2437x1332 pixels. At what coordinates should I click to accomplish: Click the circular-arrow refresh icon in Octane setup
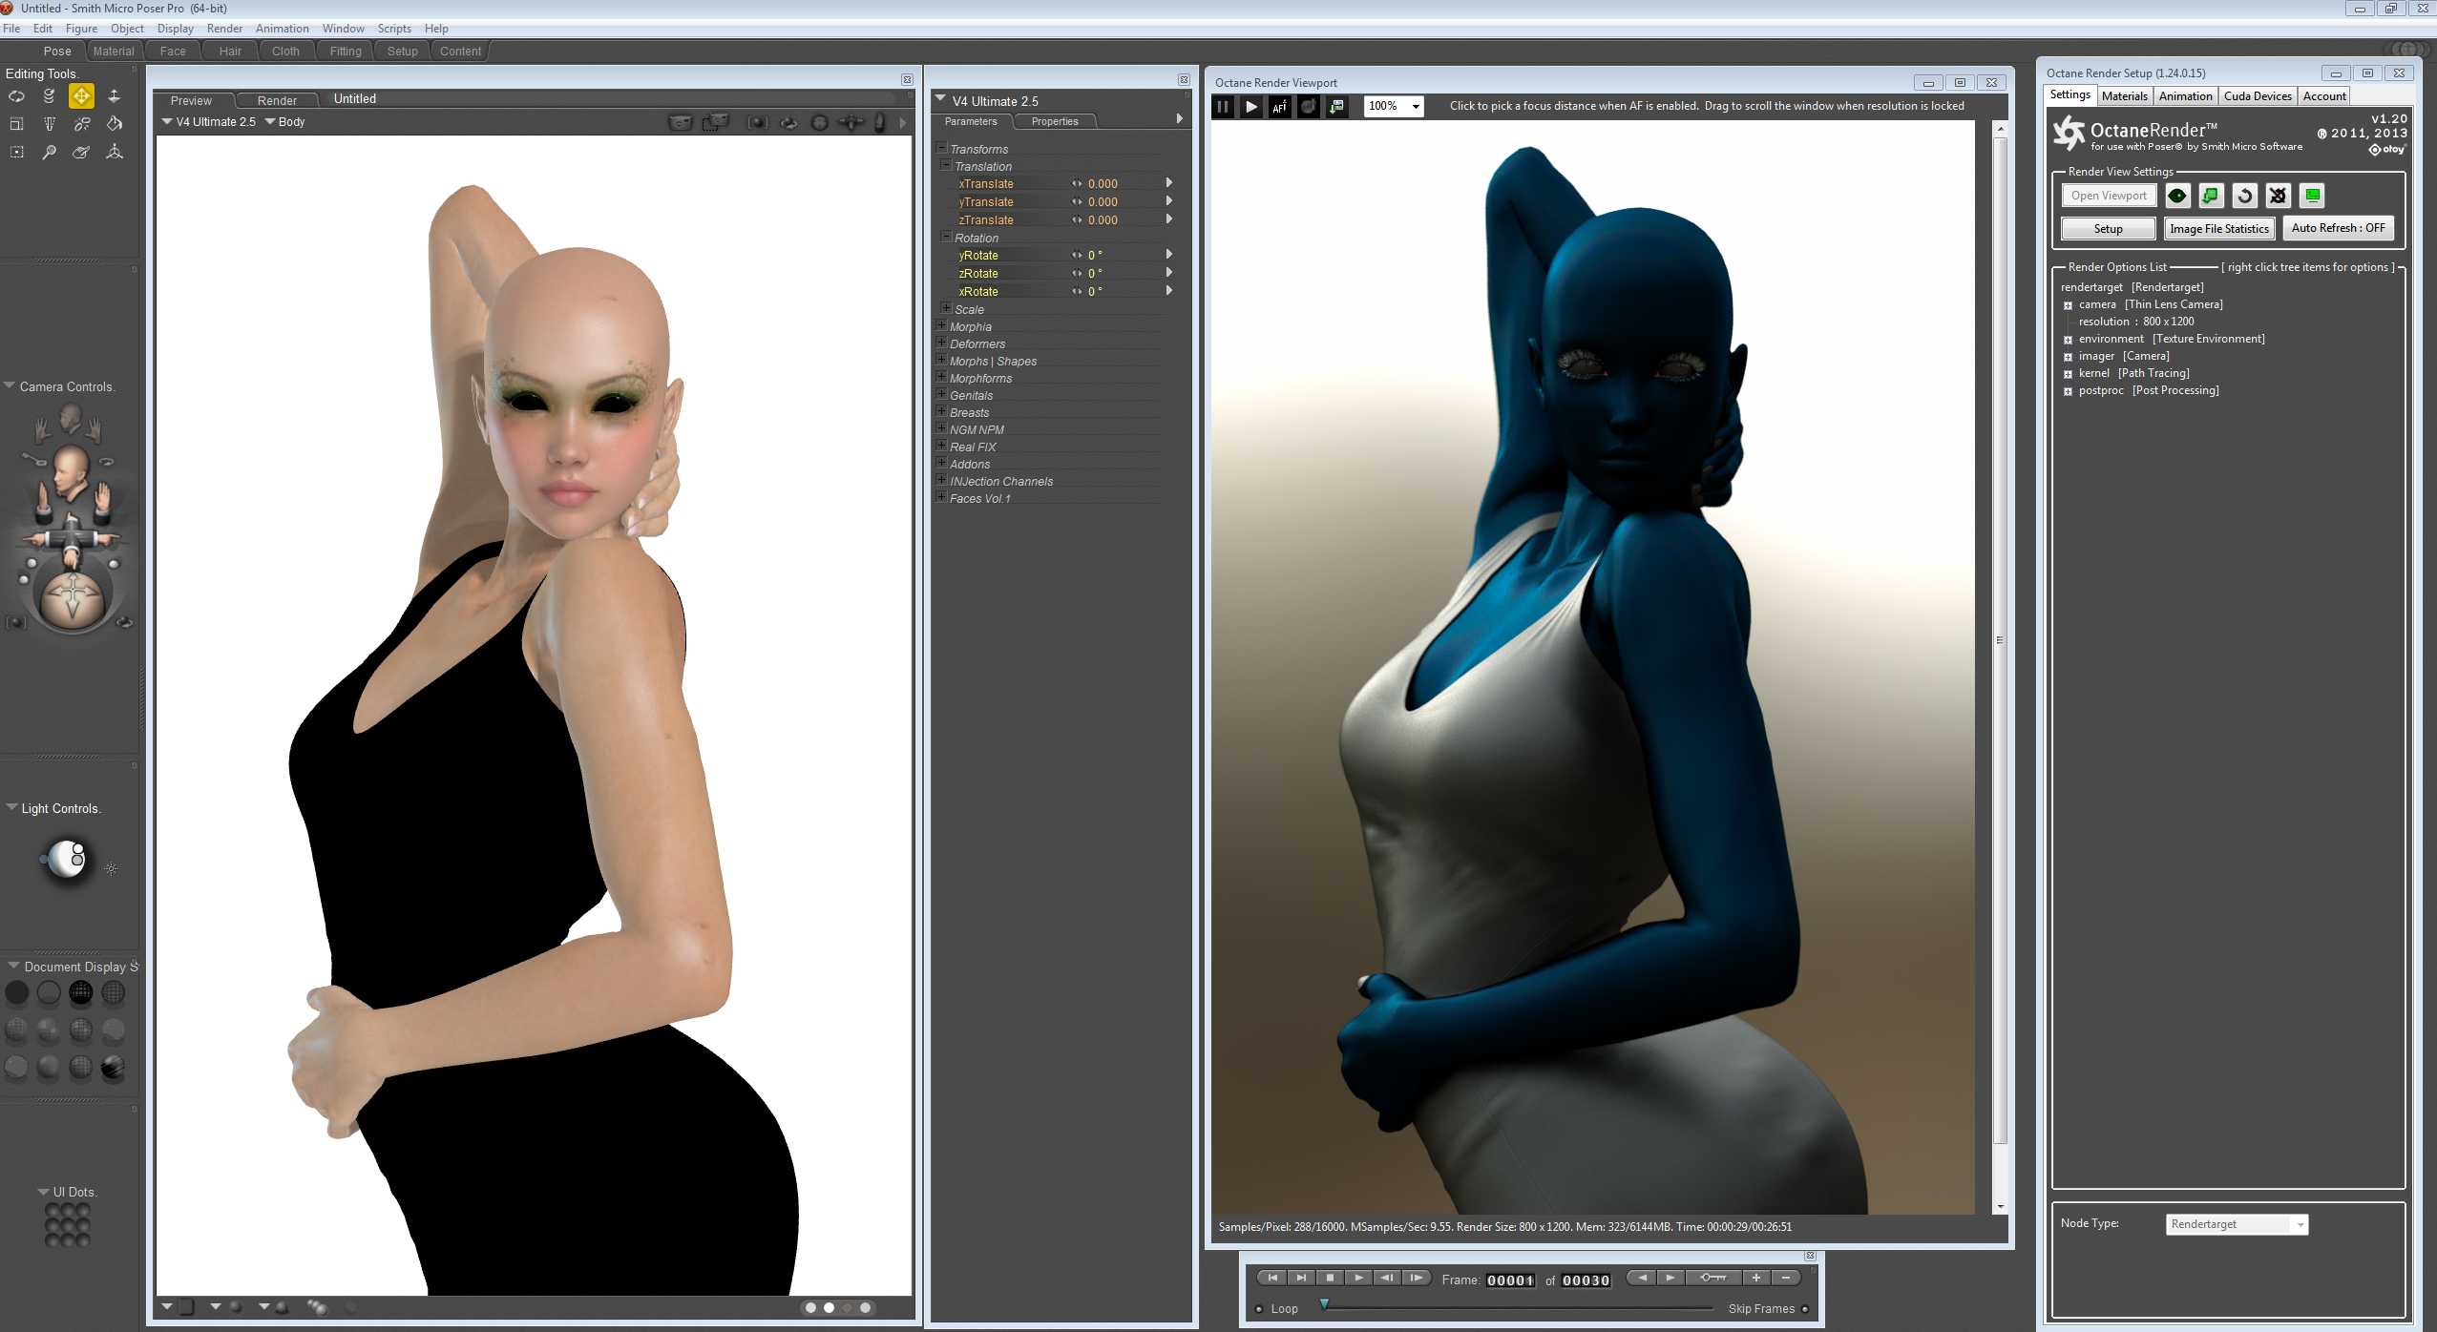tap(2244, 196)
